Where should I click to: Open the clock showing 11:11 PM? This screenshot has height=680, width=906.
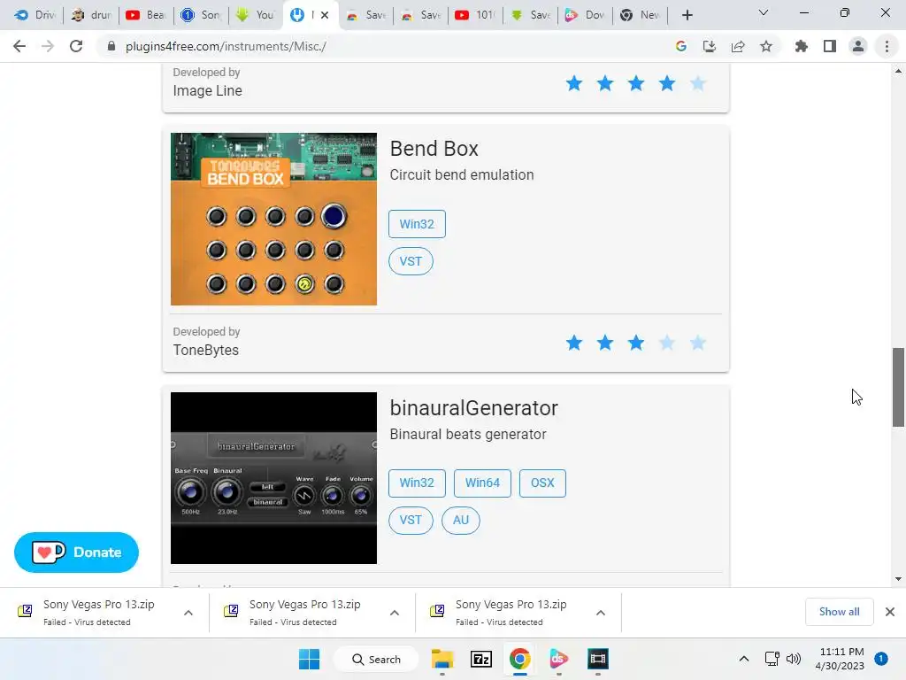tap(841, 659)
